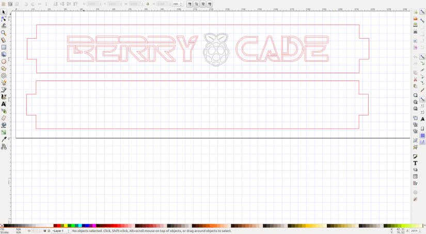Click the opacity O: spinner field

37,231
